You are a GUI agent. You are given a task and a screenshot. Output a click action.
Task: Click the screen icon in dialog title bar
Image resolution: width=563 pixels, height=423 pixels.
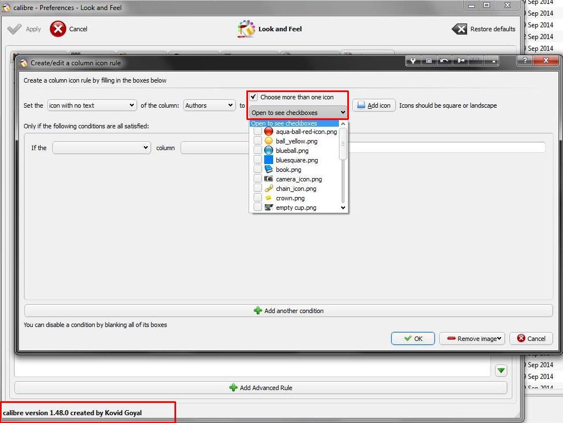click(x=428, y=61)
